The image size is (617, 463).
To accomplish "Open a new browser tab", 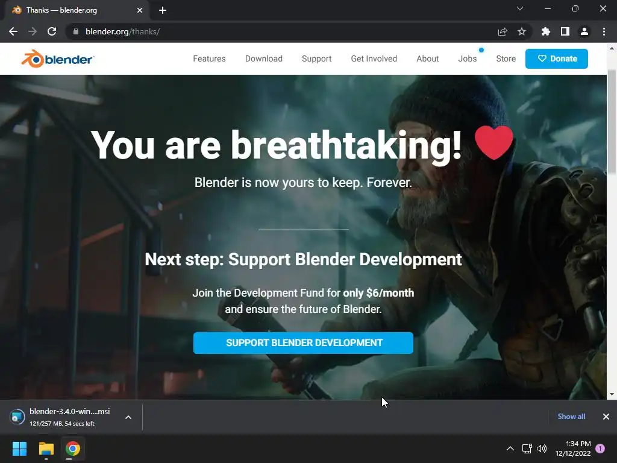I will coord(163,10).
